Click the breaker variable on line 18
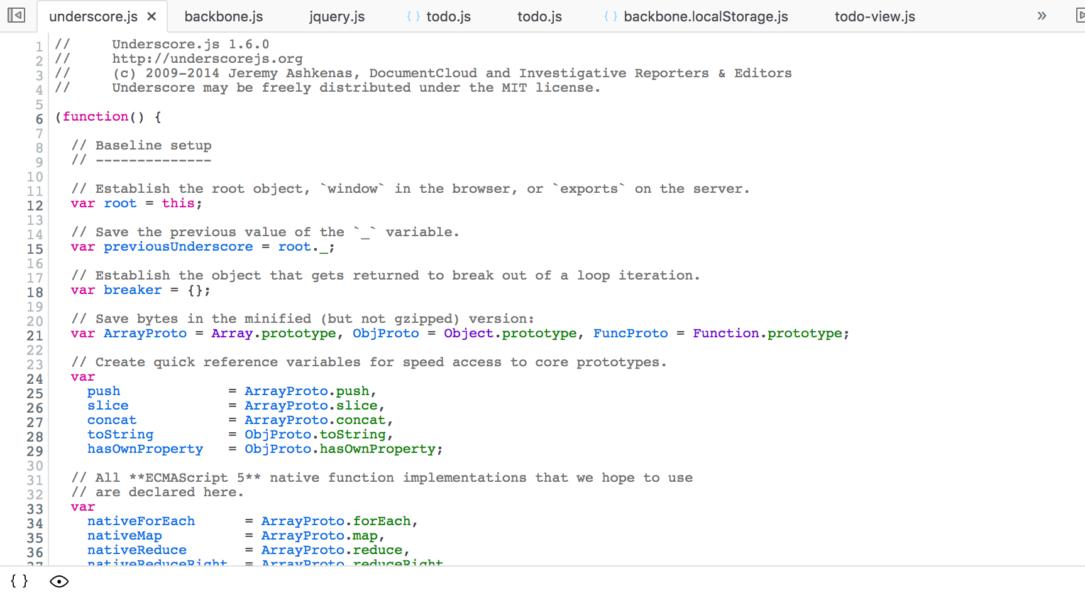This screenshot has width=1085, height=593. click(133, 290)
